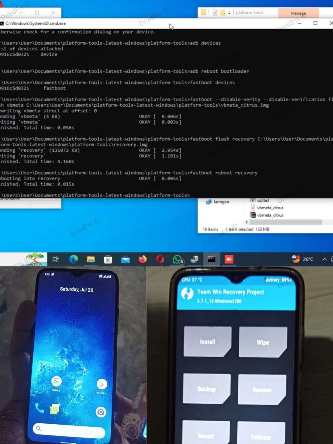Open WhatsApp from the taskbar

pos(178,260)
